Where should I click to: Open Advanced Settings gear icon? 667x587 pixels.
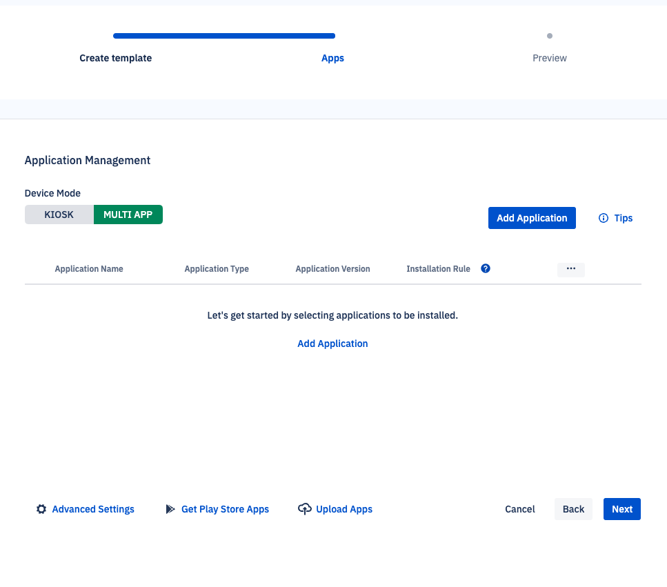[41, 509]
